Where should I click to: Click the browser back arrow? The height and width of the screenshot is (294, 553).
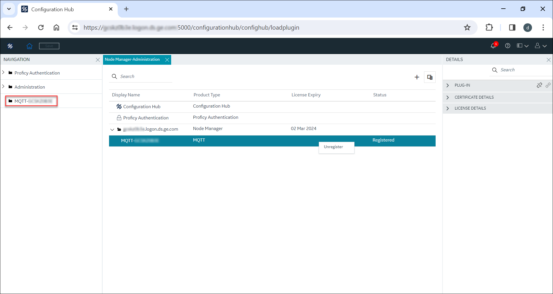click(x=10, y=28)
